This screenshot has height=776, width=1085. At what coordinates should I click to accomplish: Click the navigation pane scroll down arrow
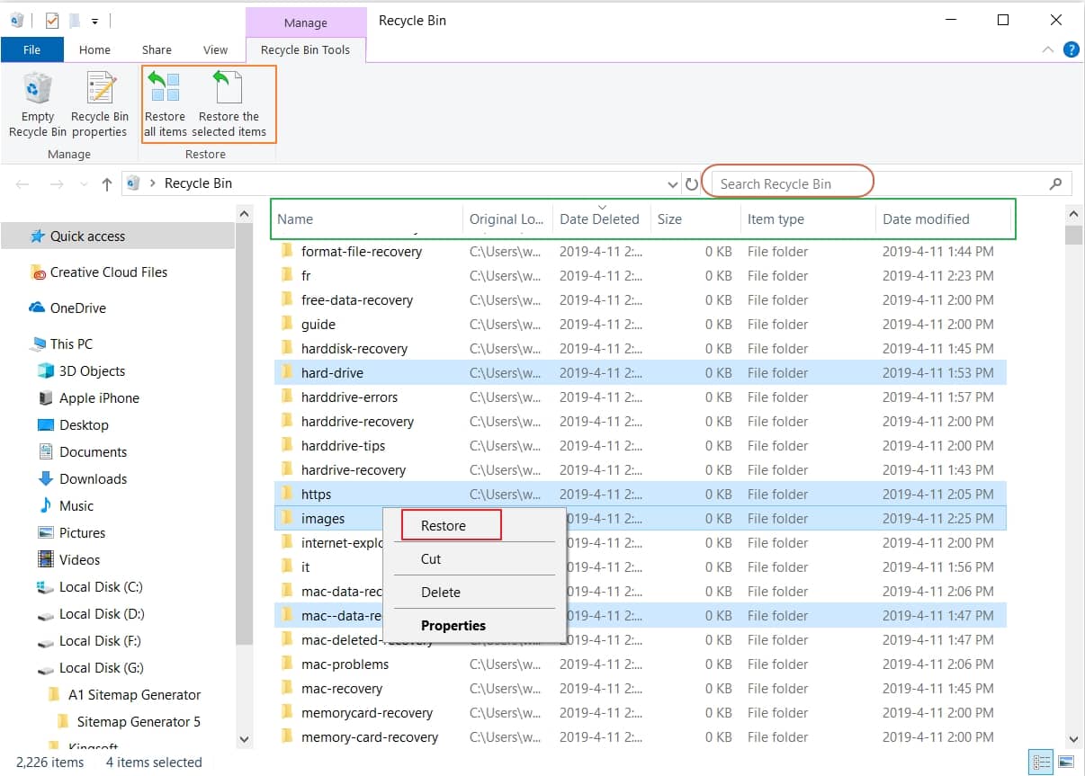[x=244, y=739]
